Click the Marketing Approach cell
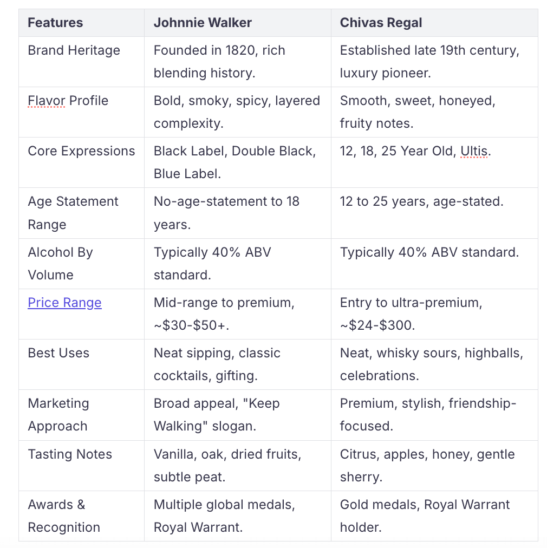547x548 pixels. click(x=81, y=415)
